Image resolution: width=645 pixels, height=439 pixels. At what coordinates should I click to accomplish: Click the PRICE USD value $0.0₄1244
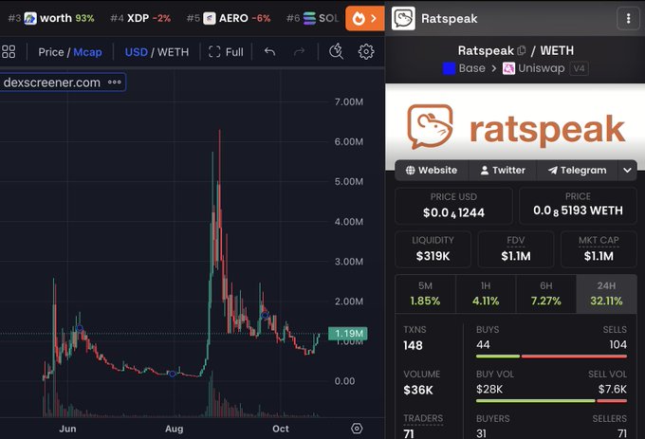tap(453, 213)
